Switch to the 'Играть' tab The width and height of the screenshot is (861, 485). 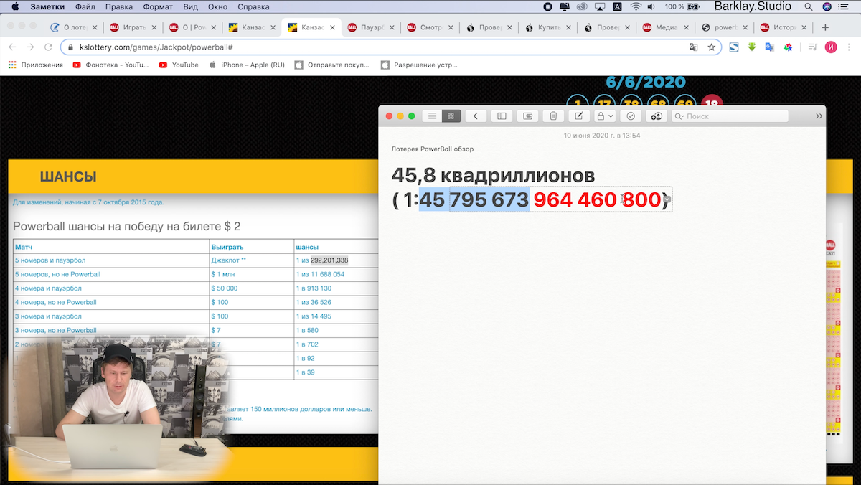click(x=133, y=28)
